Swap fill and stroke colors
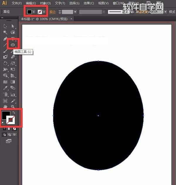 (x=14, y=112)
